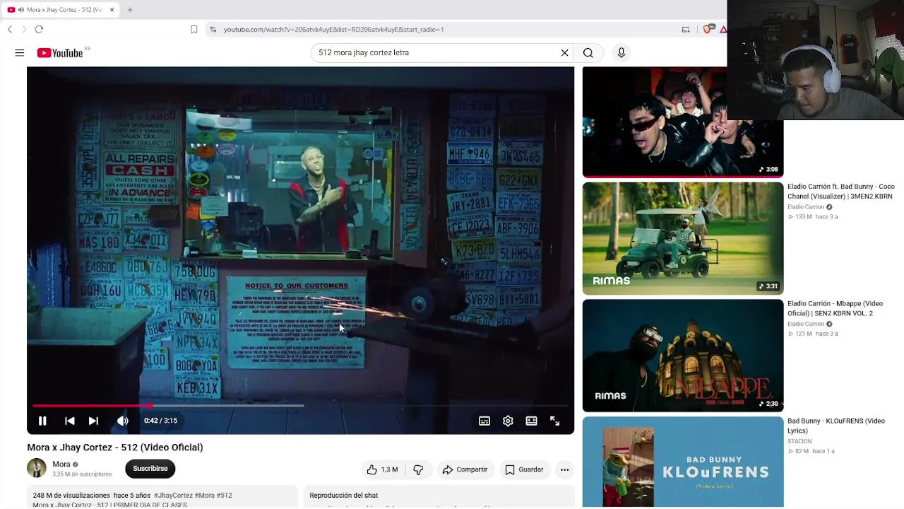Click the 3,35 M de suscriptores count
The width and height of the screenshot is (904, 509).
(x=82, y=474)
